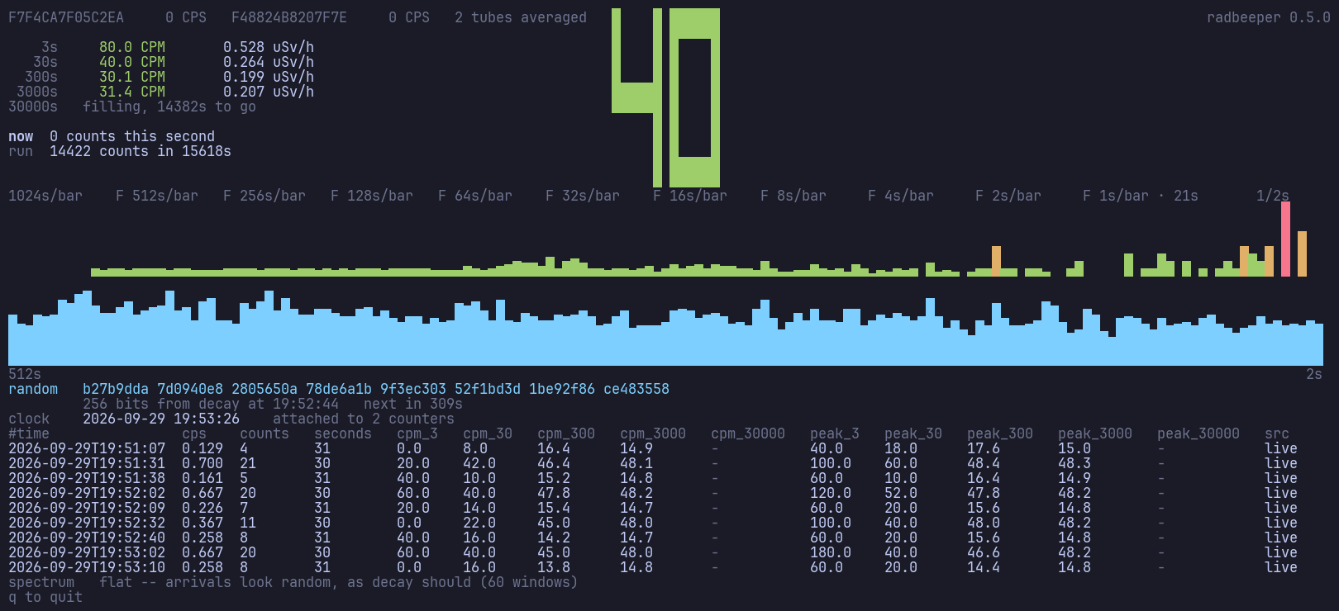Click the peak_3 value 180.0
Screen dimensions: 1339x611
click(x=831, y=552)
